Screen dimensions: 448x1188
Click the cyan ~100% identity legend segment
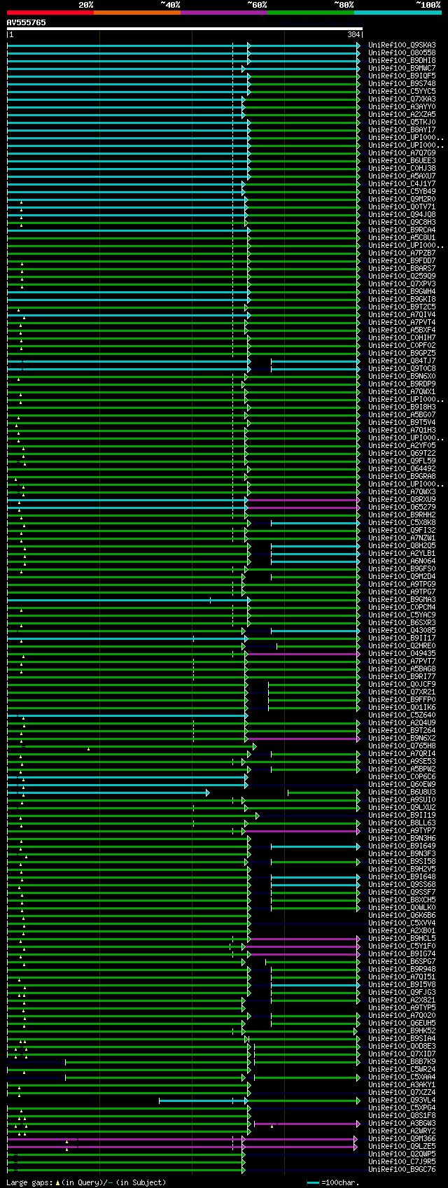tap(398, 13)
